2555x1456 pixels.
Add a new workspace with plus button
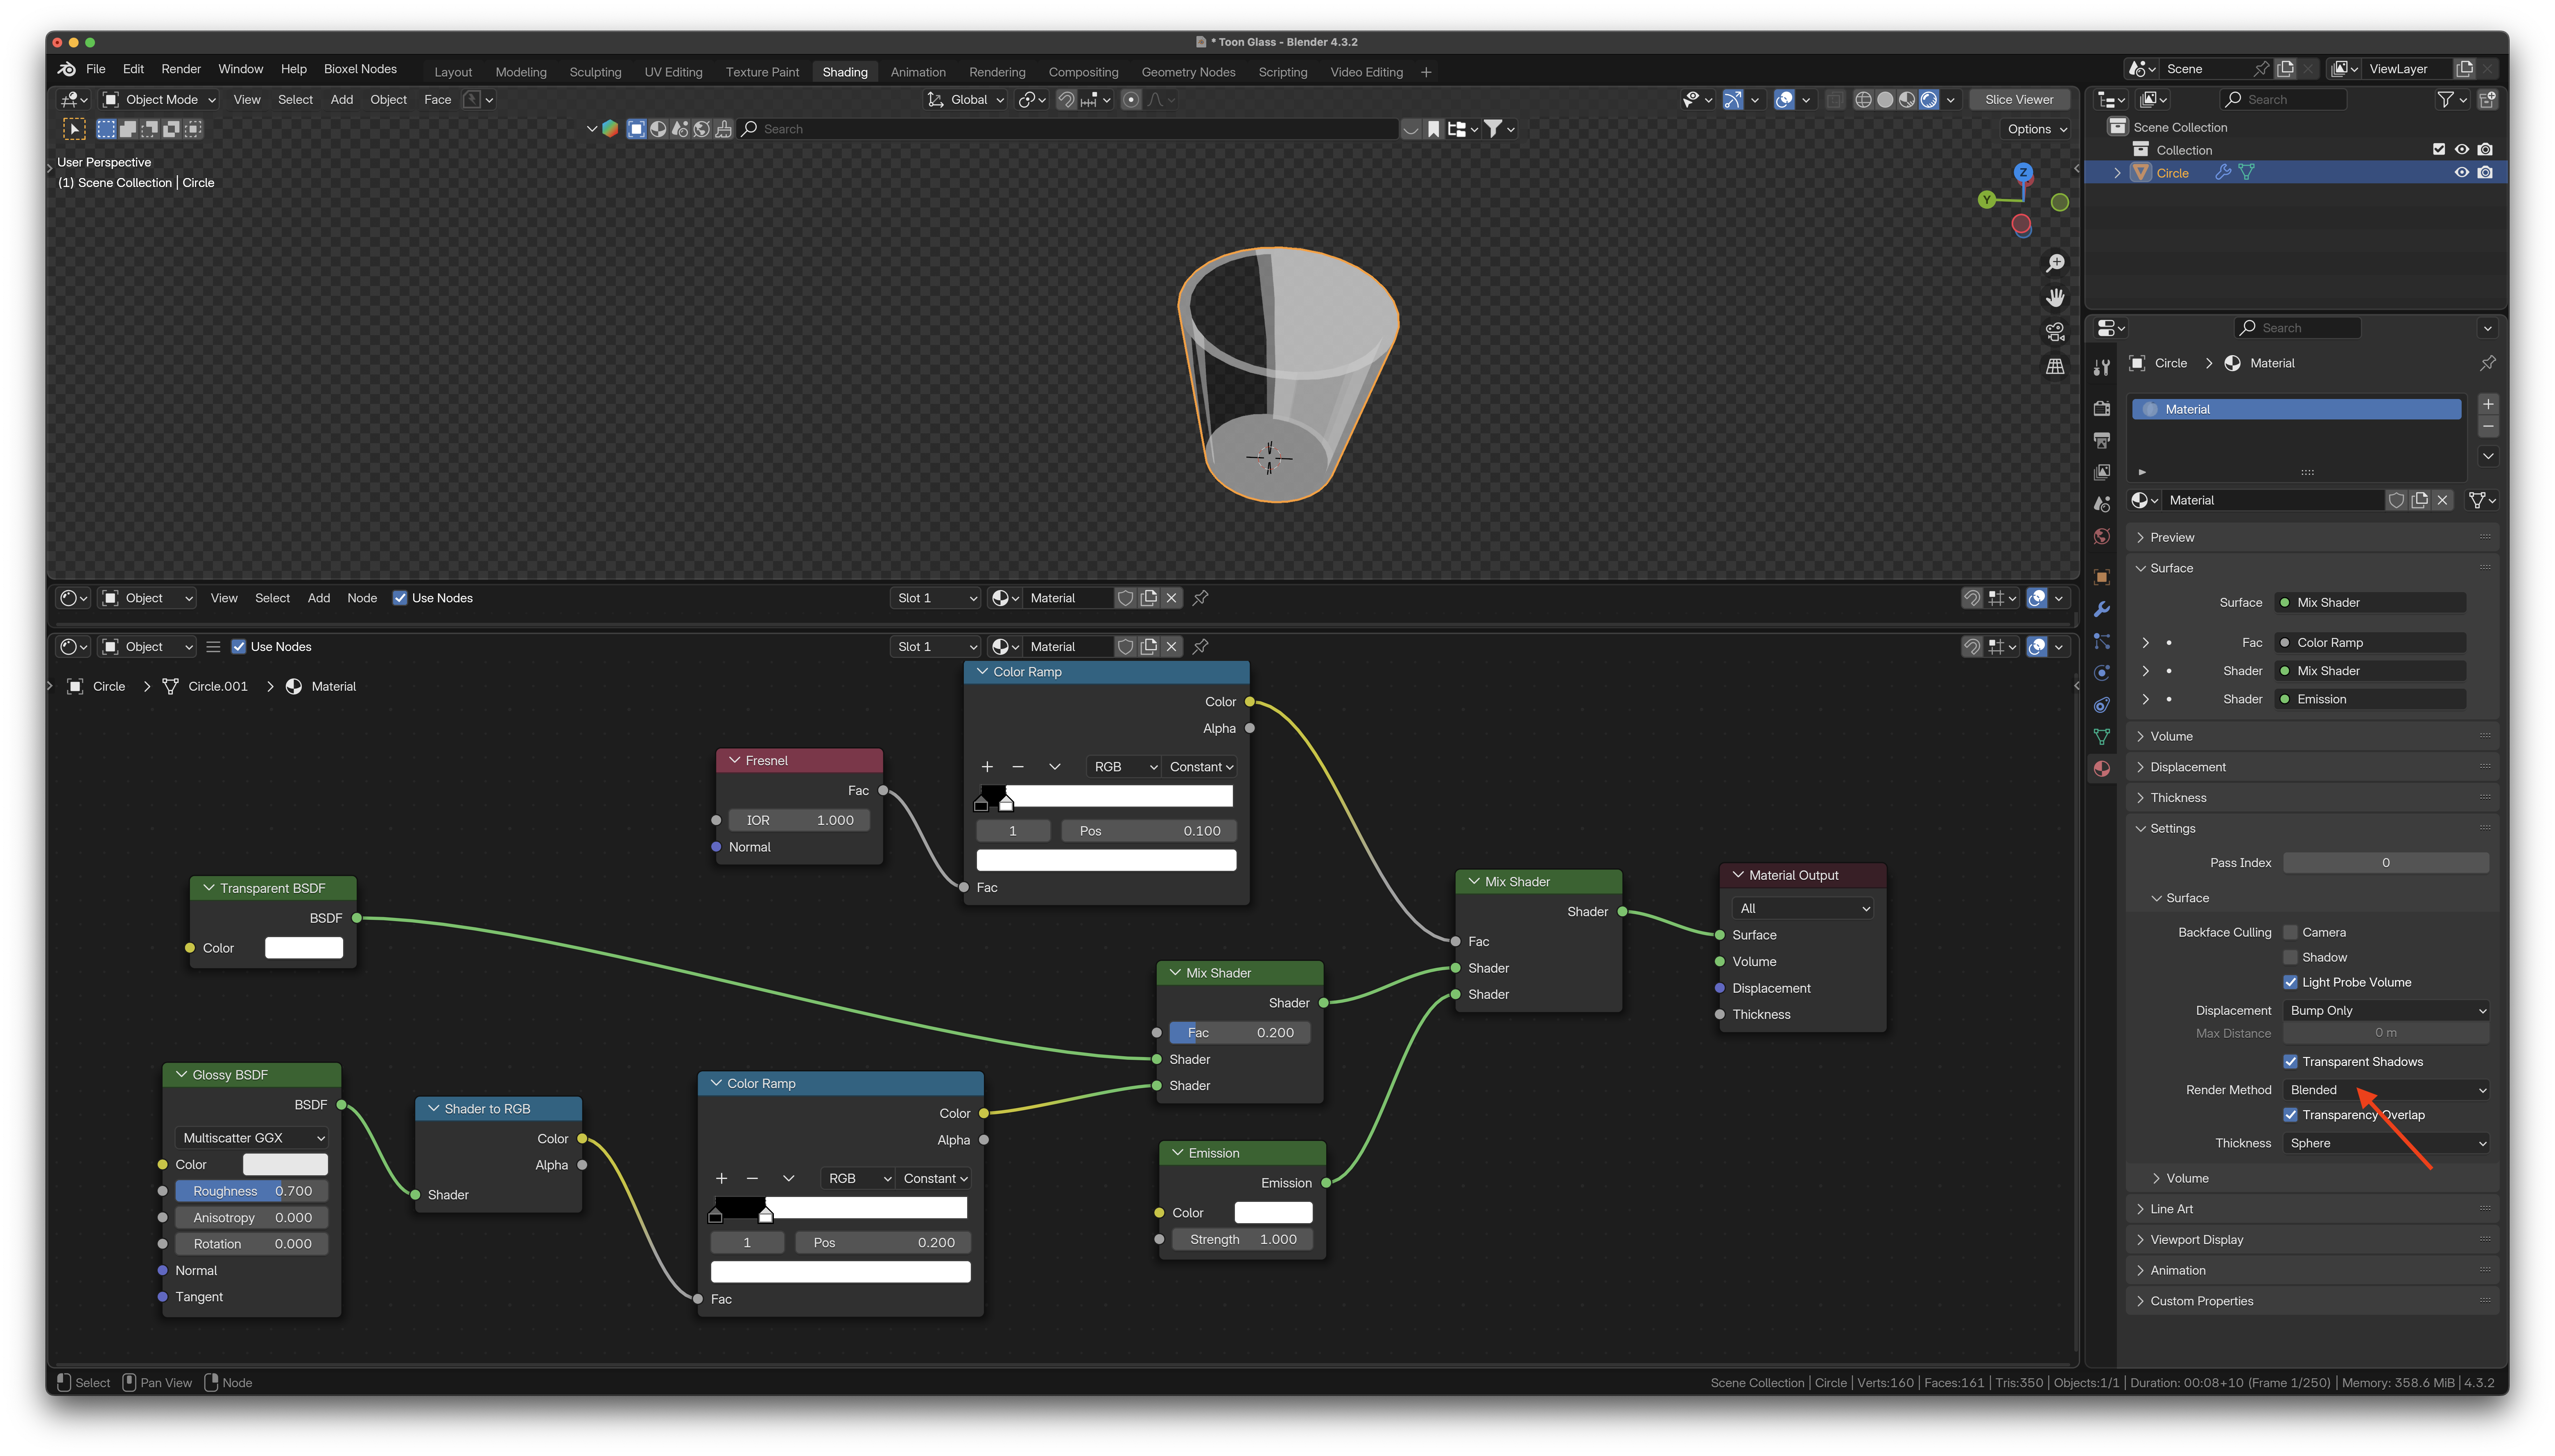[x=1426, y=72]
